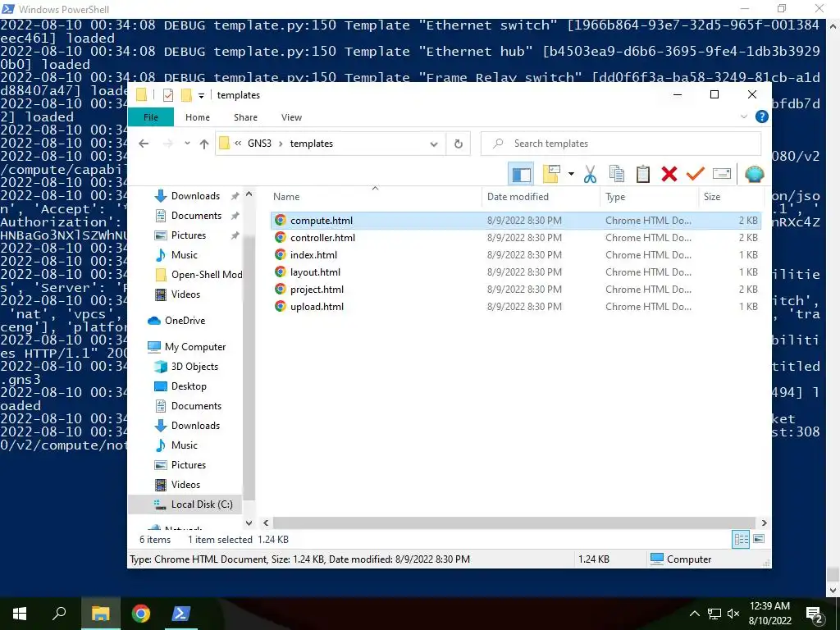The height and width of the screenshot is (630, 840).
Task: Open the Explorer help question mark
Action: (x=762, y=116)
